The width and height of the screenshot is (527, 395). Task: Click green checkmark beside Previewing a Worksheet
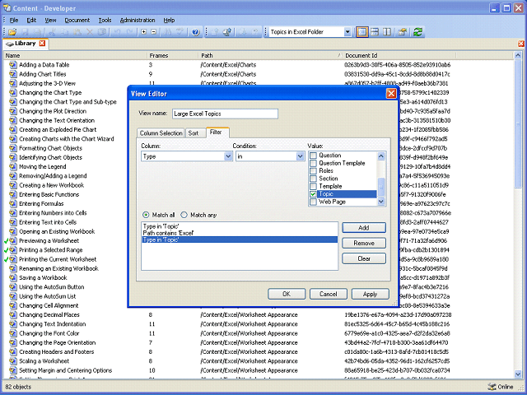[6, 241]
